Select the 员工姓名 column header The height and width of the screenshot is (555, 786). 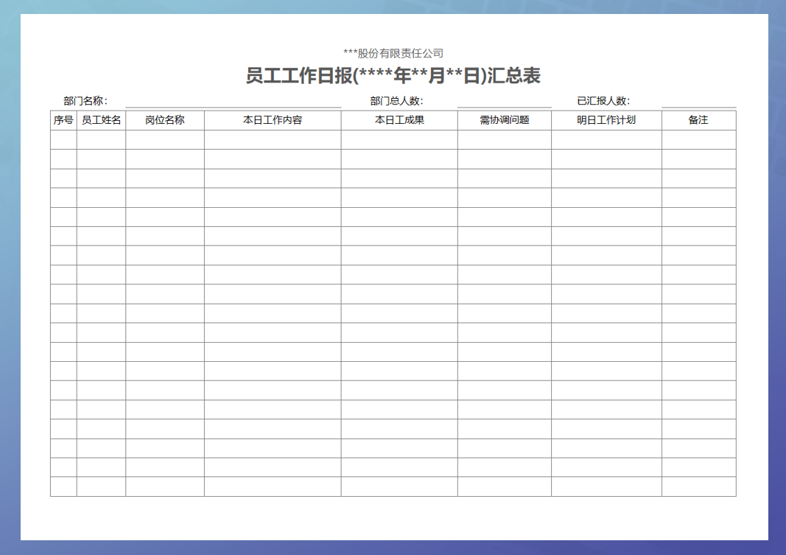(x=100, y=120)
